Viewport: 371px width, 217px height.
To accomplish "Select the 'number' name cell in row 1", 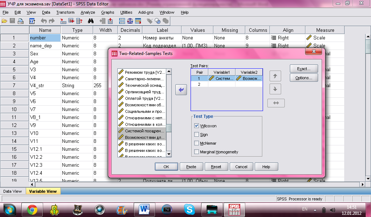I will pos(45,38).
